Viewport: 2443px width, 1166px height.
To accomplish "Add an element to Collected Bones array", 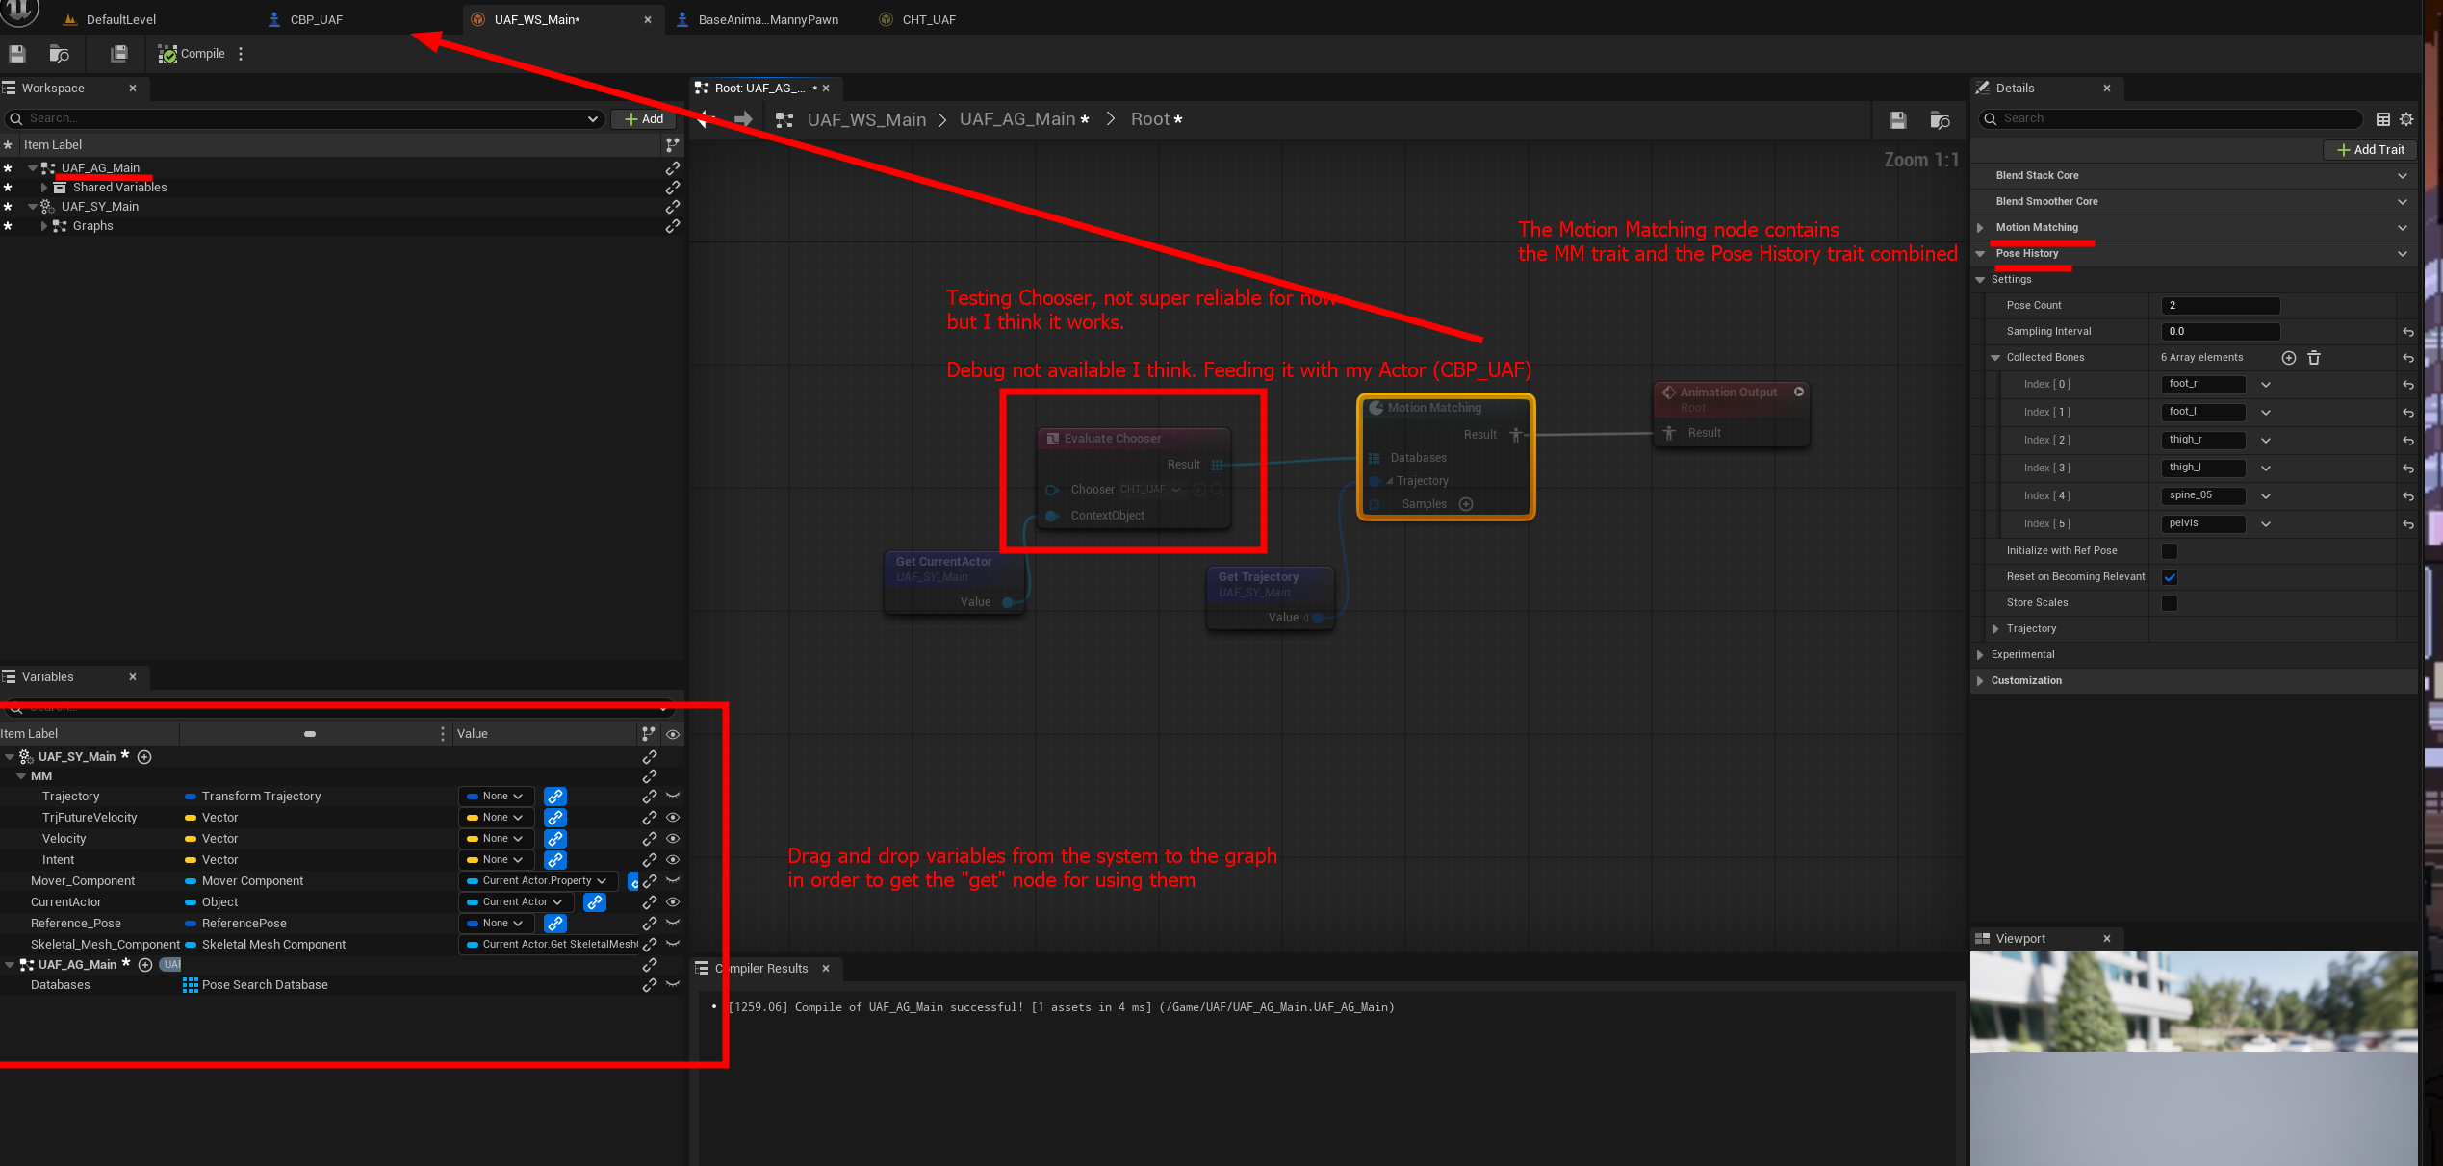I will (x=2289, y=358).
